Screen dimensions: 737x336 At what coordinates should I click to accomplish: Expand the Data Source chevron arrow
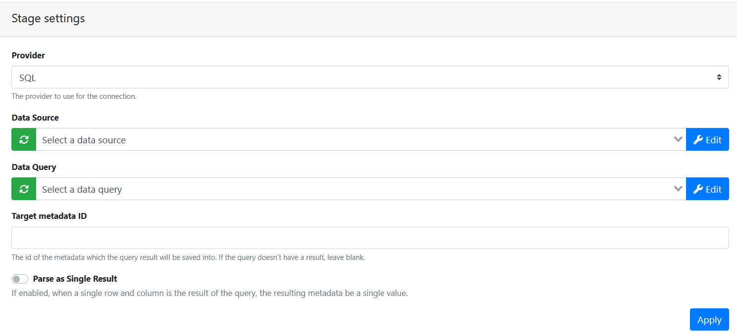[678, 140]
